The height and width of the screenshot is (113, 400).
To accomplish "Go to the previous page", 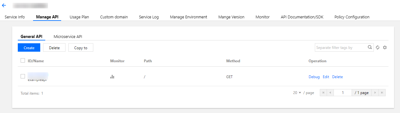I will click(330, 93).
